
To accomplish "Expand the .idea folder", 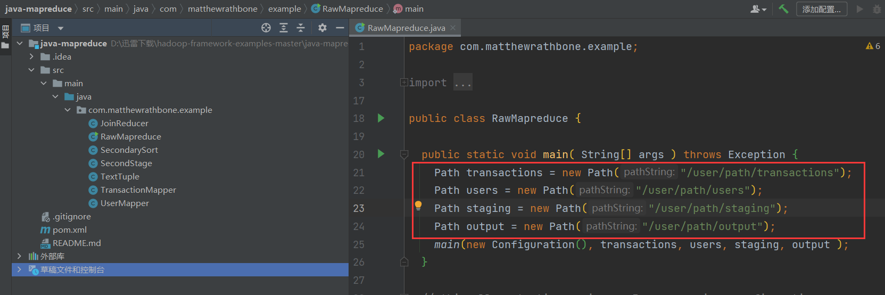I will point(31,56).
